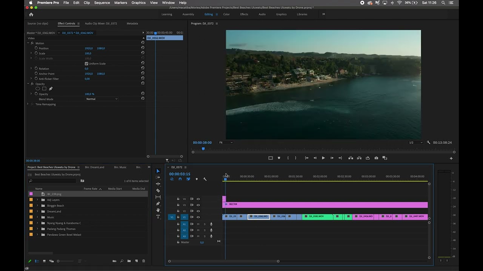Screen dimensions: 483x271
Task: Select the Type tool in the timeline tools
Action: click(158, 216)
